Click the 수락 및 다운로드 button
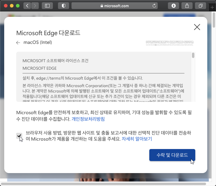 [x=172, y=155]
